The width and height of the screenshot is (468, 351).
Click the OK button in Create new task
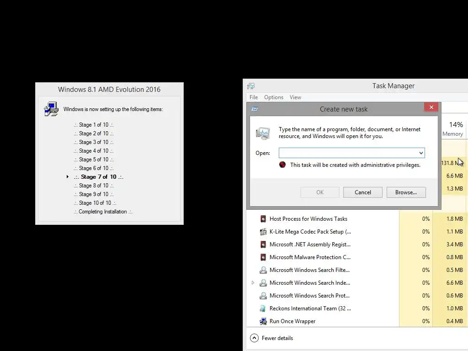[319, 192]
